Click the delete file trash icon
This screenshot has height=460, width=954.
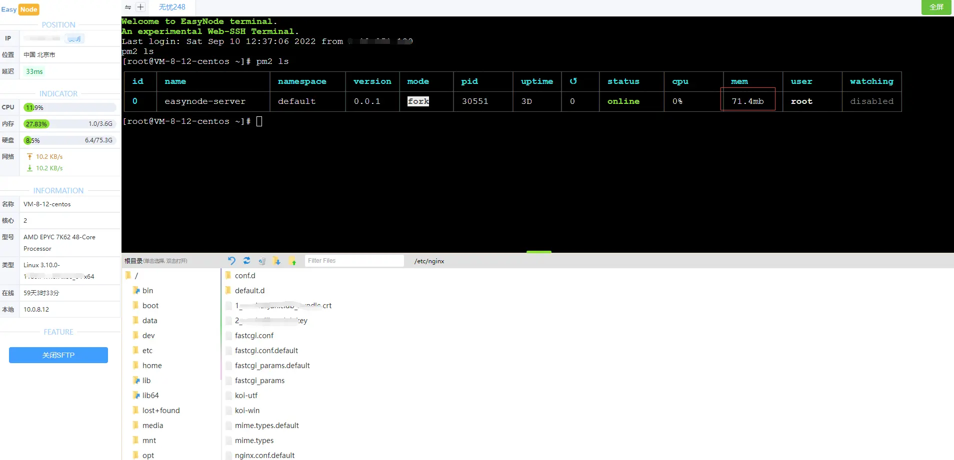tap(261, 261)
